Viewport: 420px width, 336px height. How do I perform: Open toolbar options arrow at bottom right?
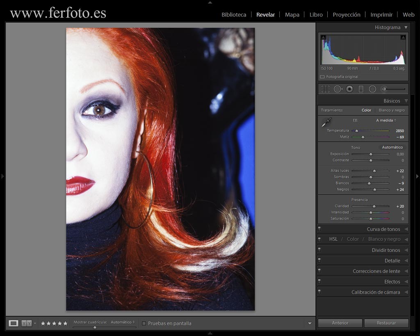310,323
